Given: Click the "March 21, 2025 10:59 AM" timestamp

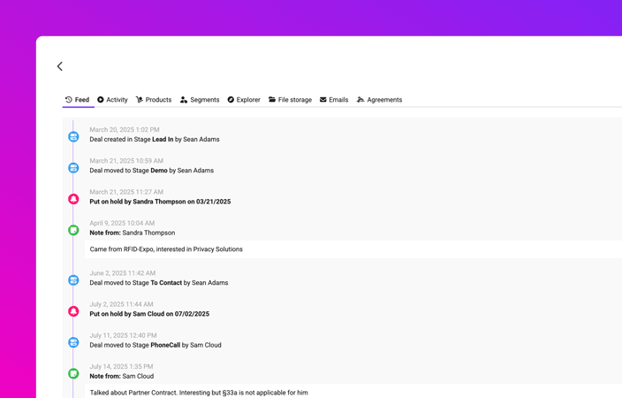Looking at the screenshot, I should pyautogui.click(x=126, y=161).
